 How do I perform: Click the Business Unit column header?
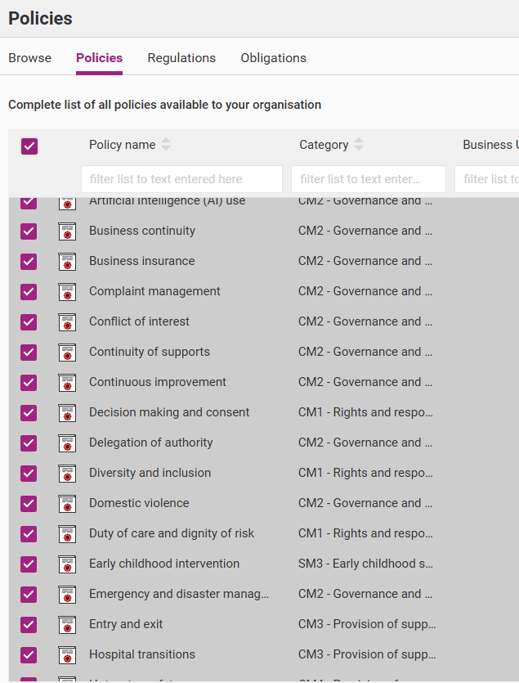[x=490, y=145]
